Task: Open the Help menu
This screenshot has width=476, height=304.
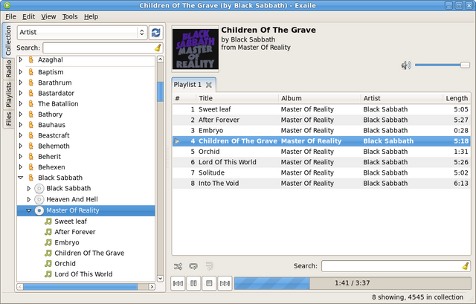Action: pos(91,16)
